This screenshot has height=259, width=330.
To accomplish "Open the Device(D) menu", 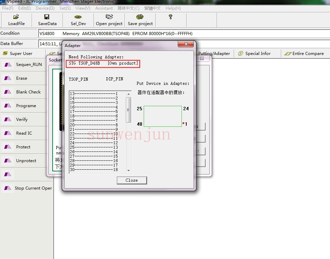I will [x=45, y=8].
